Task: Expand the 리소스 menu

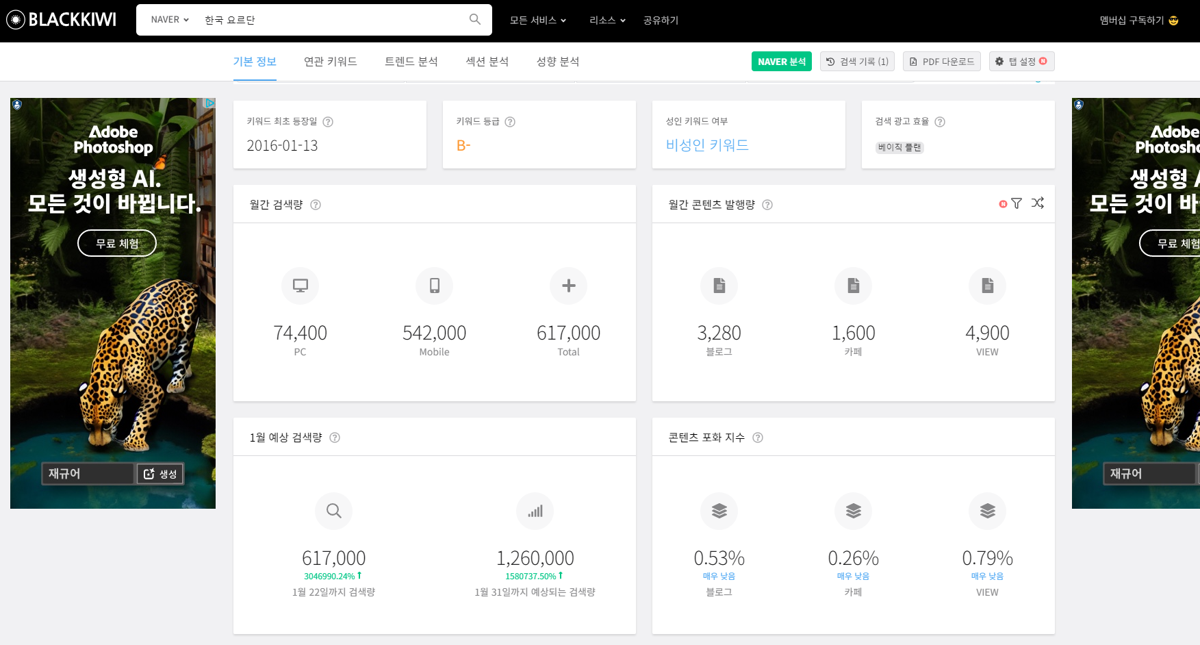Action: coord(608,21)
